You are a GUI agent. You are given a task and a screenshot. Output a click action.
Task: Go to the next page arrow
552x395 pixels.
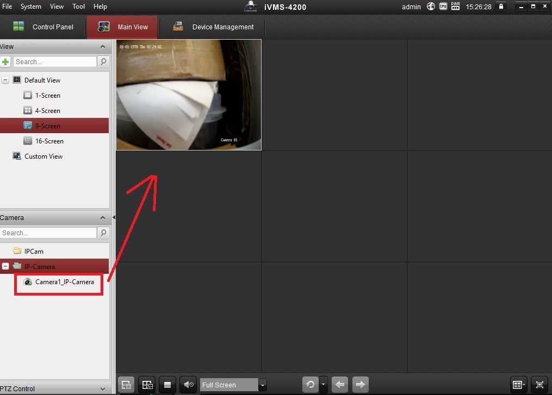point(360,385)
